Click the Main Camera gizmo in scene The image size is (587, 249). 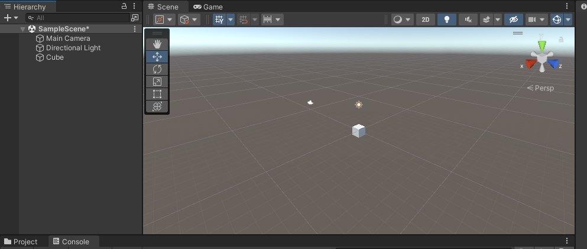tap(310, 102)
